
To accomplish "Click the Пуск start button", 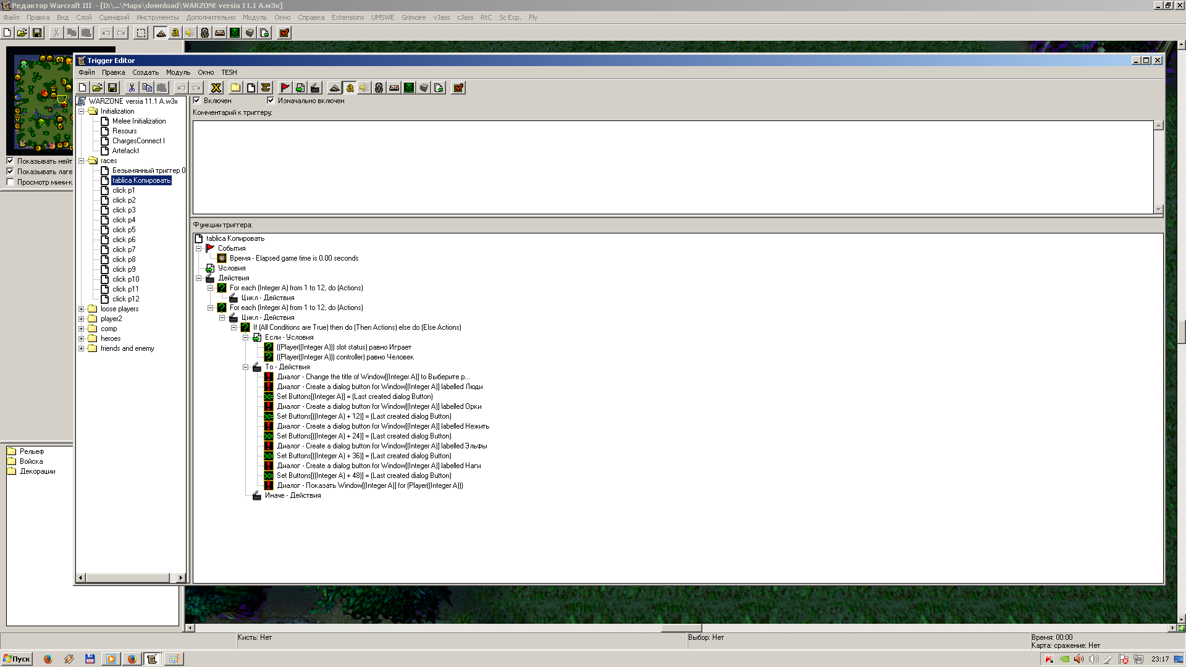I will [x=17, y=659].
